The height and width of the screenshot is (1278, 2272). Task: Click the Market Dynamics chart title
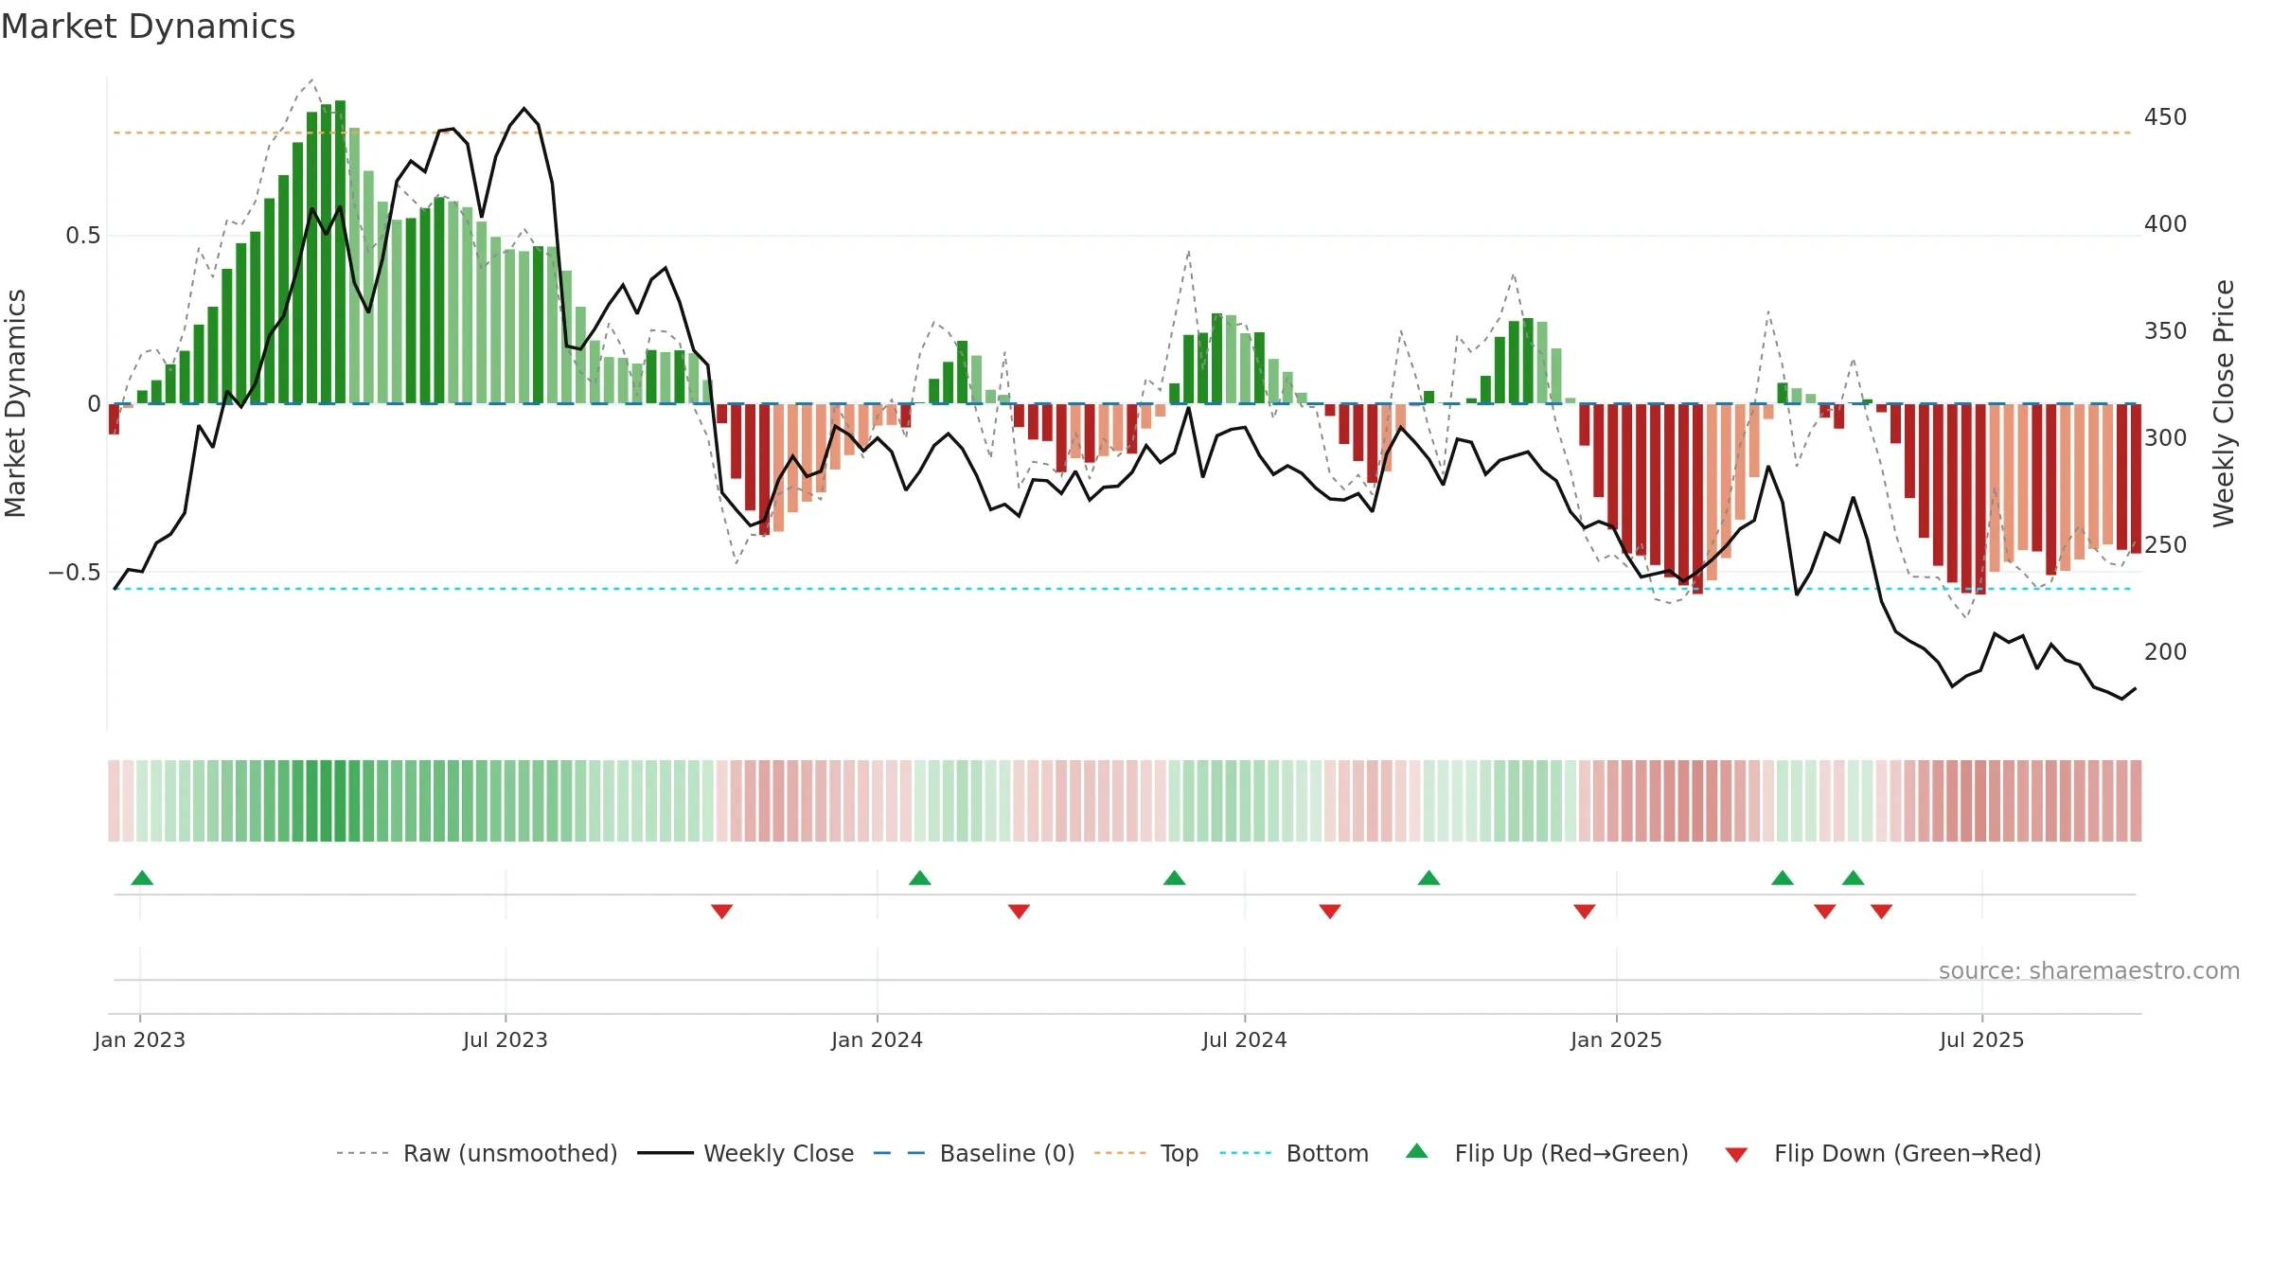point(148,27)
